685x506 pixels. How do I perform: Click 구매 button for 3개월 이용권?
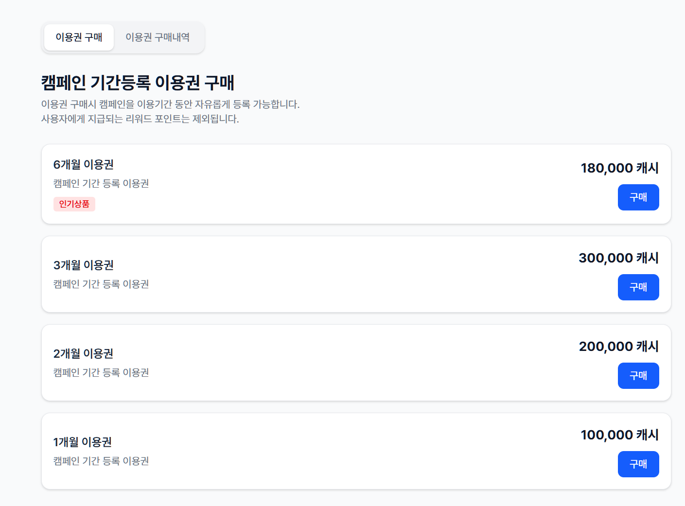pos(638,287)
